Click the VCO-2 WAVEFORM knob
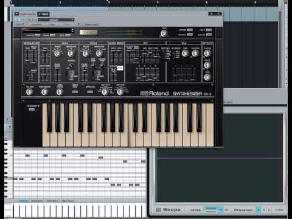The height and width of the screenshot is (219, 292). [x=99, y=54]
